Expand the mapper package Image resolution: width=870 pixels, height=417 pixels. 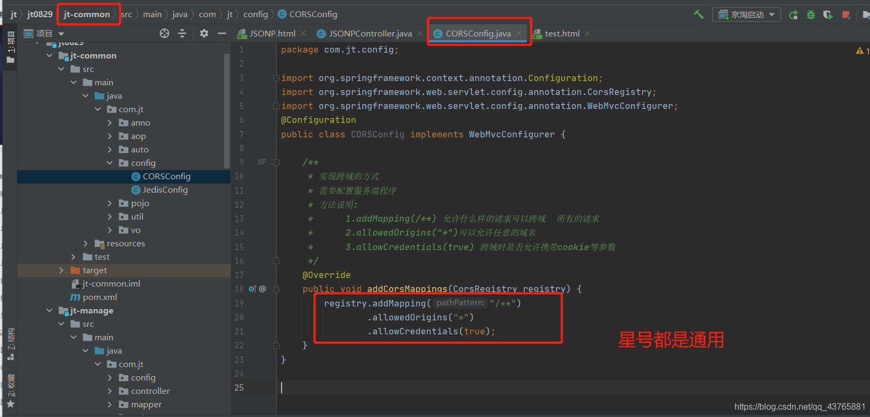110,404
